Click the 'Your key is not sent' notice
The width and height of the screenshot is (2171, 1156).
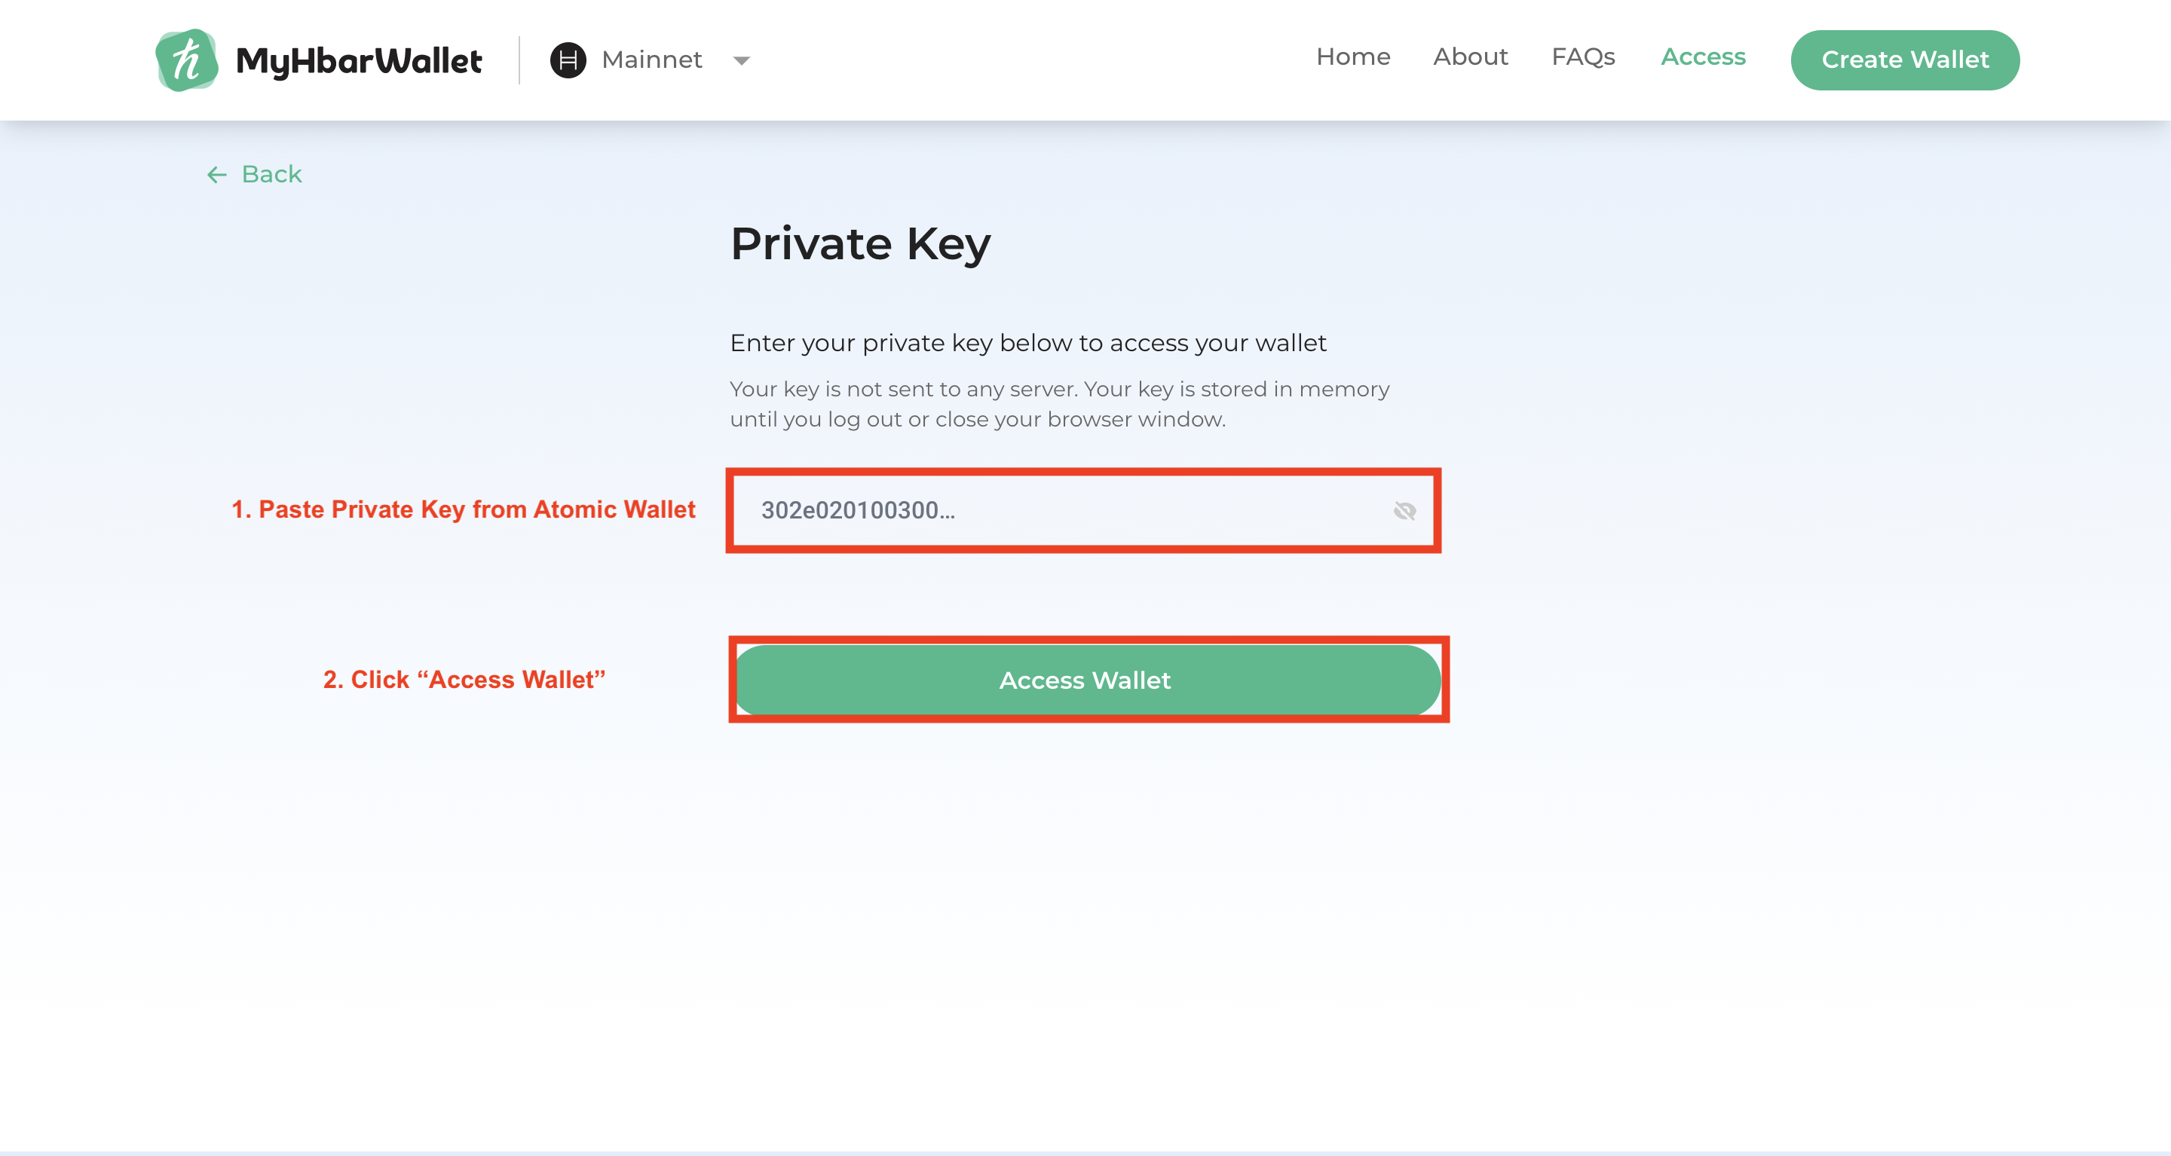1058,405
